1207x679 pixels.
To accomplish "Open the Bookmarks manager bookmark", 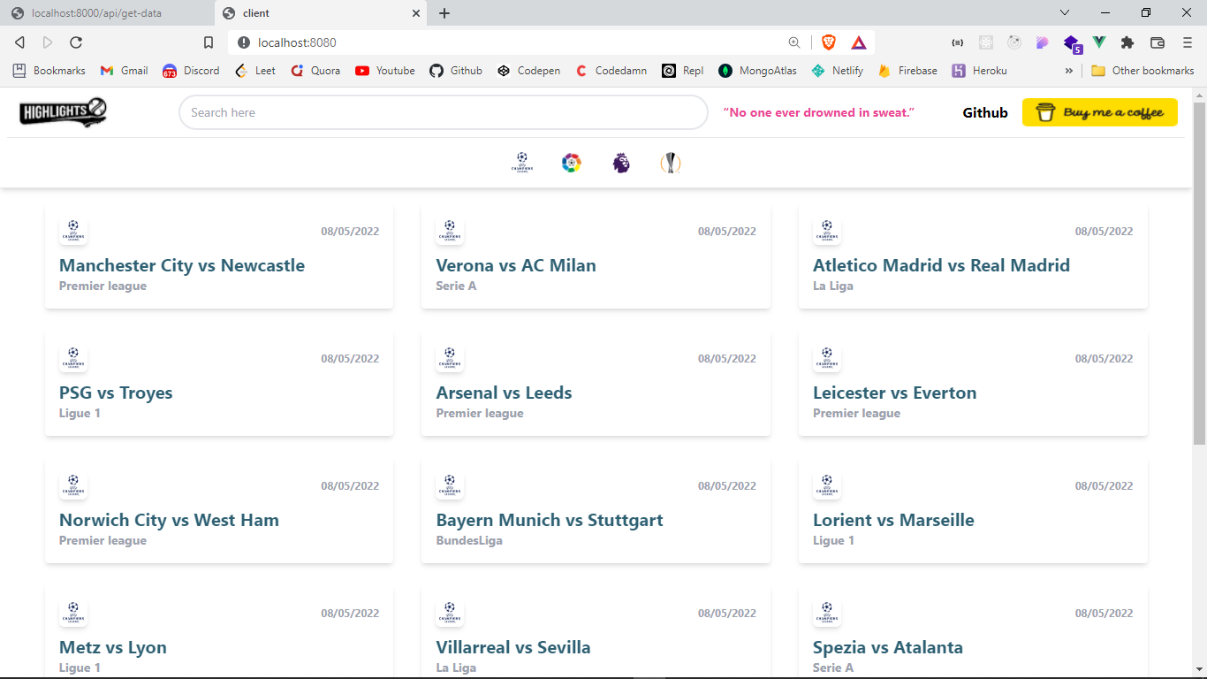I will pyautogui.click(x=49, y=71).
